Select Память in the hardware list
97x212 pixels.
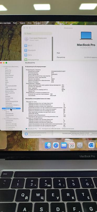8,100
